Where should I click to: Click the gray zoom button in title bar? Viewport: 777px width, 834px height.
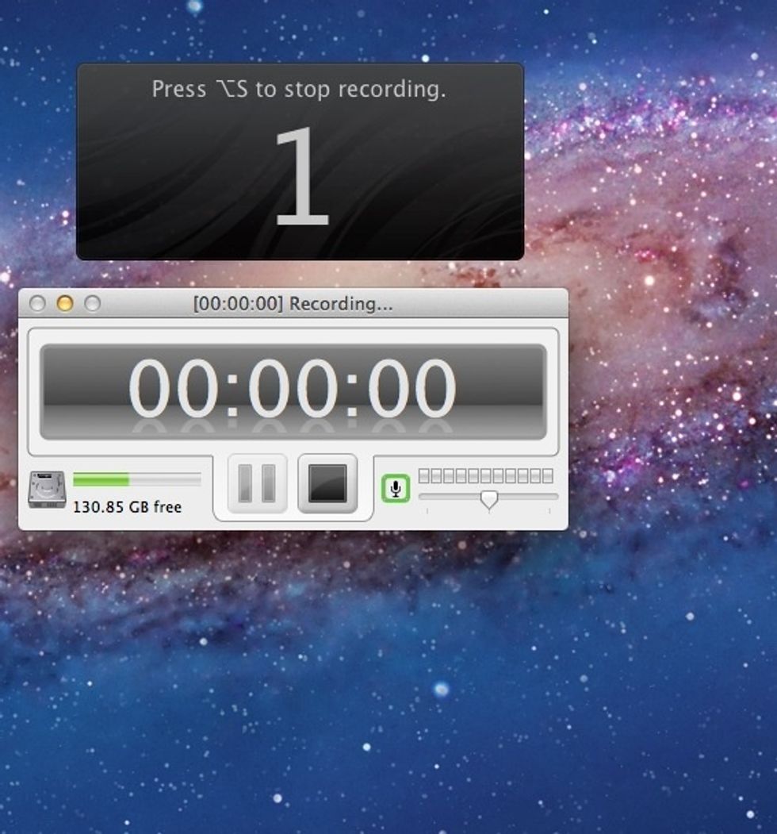[92, 304]
